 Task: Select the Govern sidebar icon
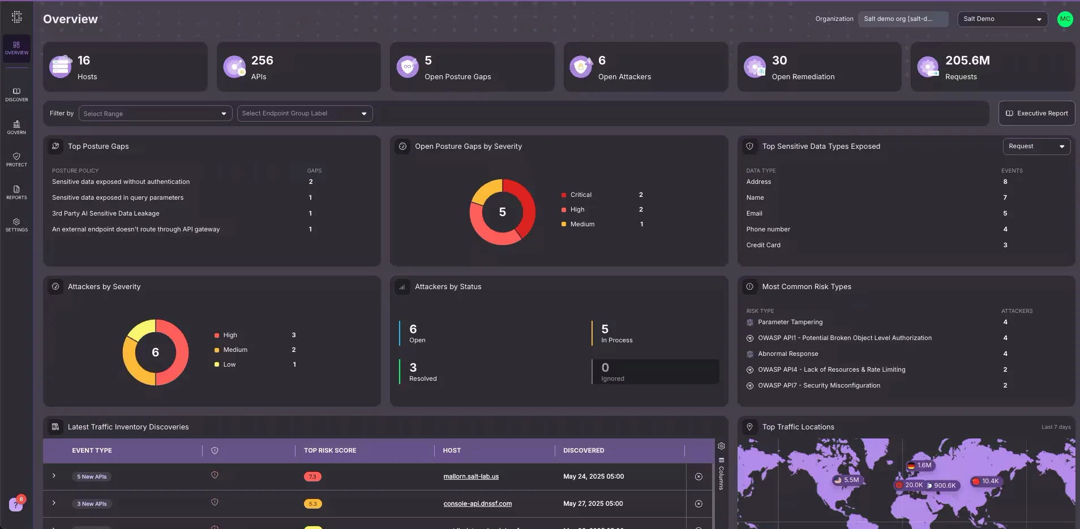pyautogui.click(x=16, y=127)
